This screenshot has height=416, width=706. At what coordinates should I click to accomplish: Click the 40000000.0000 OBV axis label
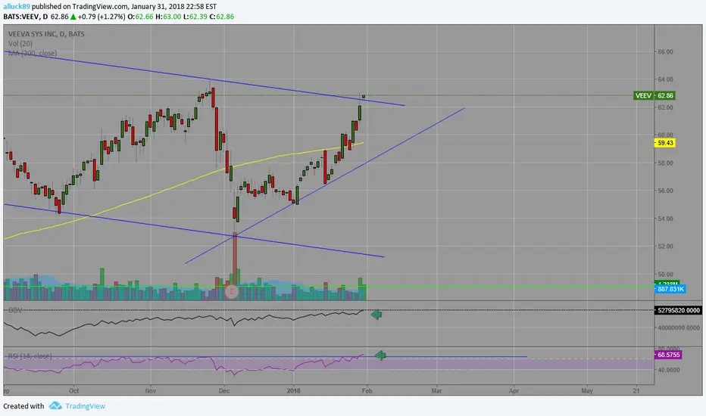click(678, 328)
